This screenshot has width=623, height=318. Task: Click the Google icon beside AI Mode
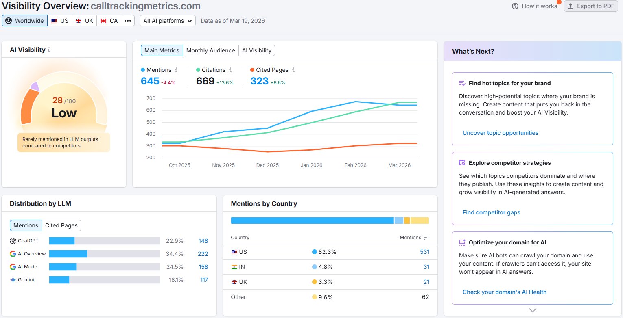click(13, 267)
